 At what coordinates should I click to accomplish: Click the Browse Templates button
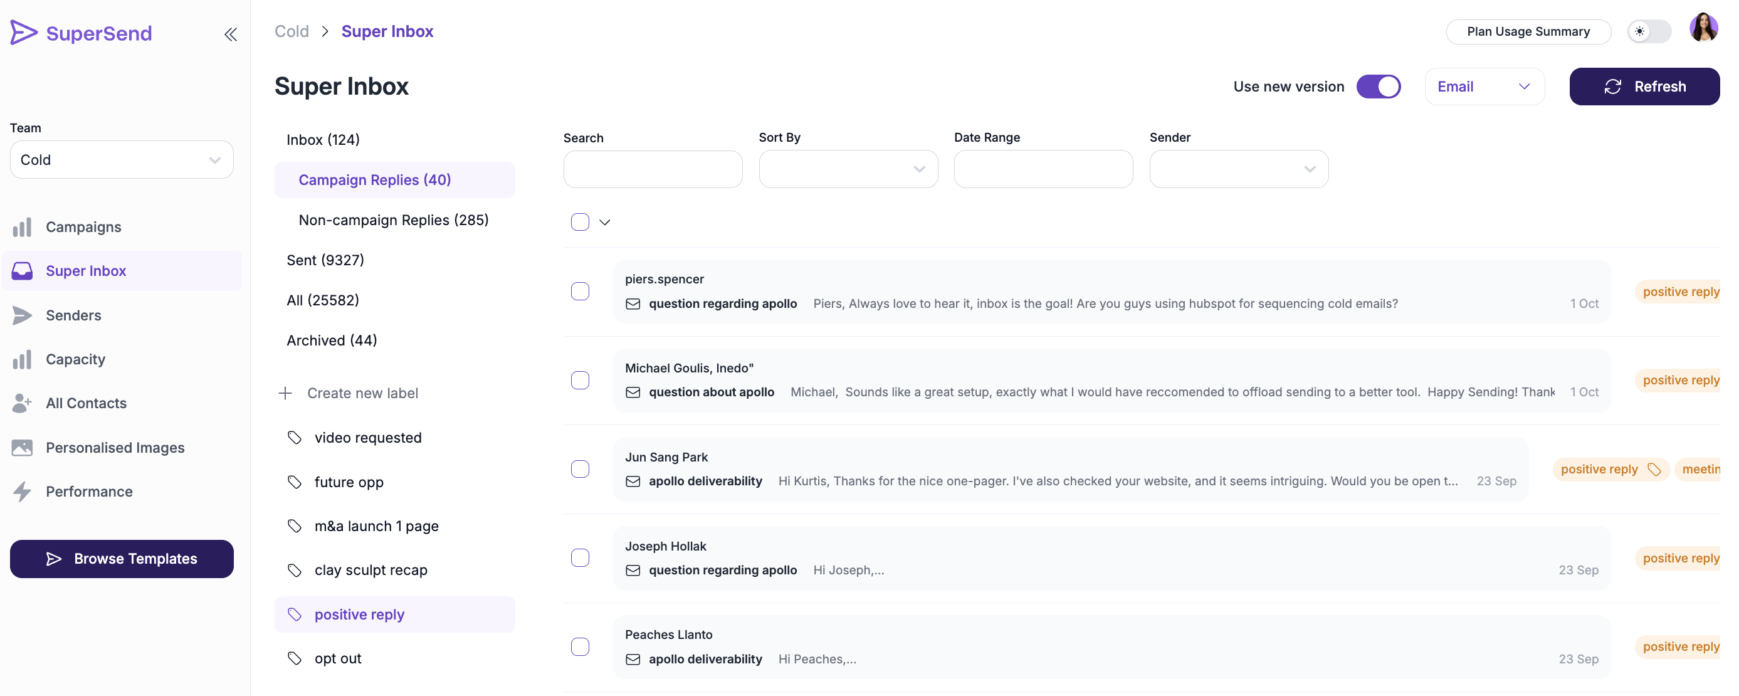pyautogui.click(x=122, y=558)
